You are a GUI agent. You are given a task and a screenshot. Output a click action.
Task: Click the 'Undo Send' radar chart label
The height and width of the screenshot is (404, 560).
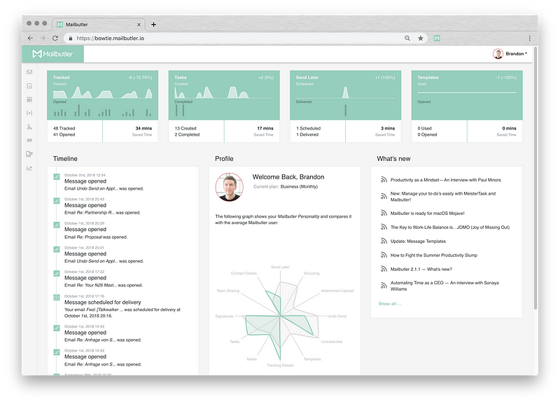coord(337,316)
